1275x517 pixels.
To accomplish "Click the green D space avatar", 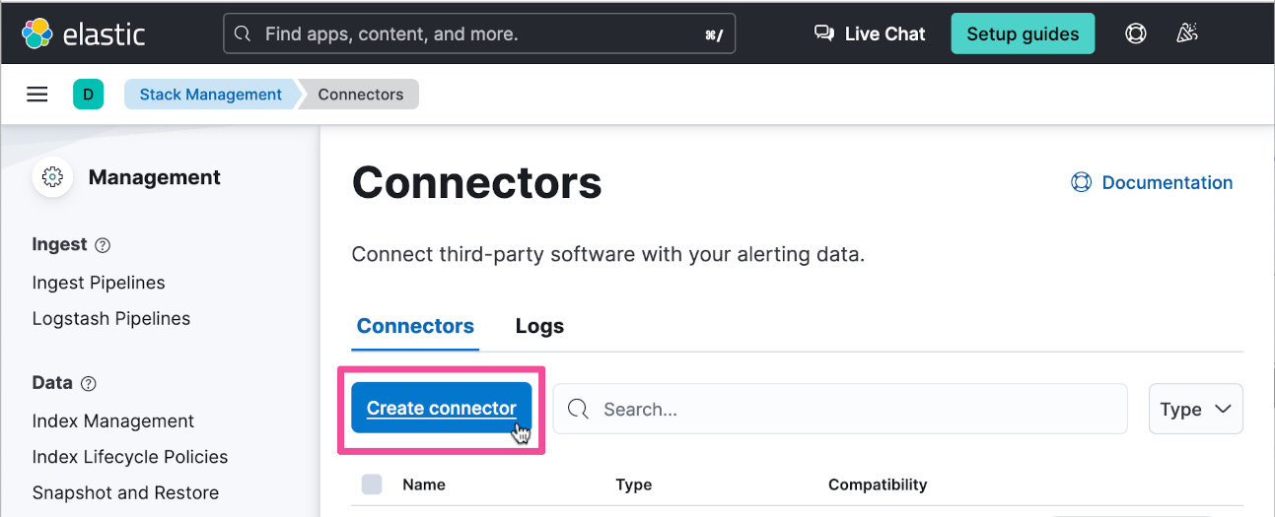I will pos(88,95).
